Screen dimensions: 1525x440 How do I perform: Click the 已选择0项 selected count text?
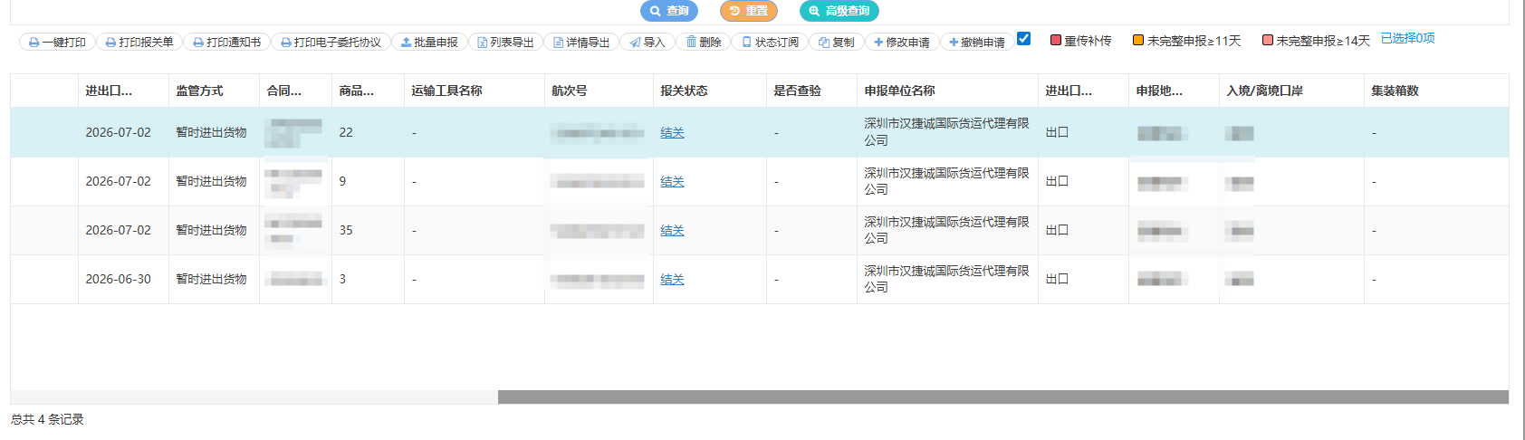(x=1407, y=38)
